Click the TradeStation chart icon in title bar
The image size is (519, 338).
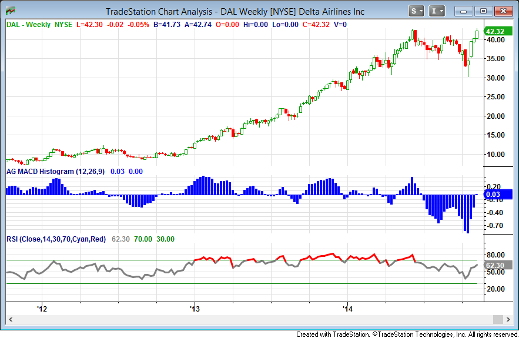pos(10,11)
